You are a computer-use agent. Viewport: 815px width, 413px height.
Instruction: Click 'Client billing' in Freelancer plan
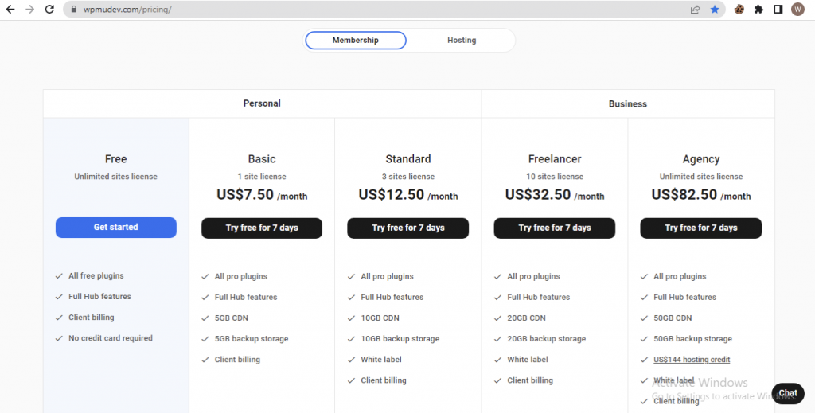530,380
